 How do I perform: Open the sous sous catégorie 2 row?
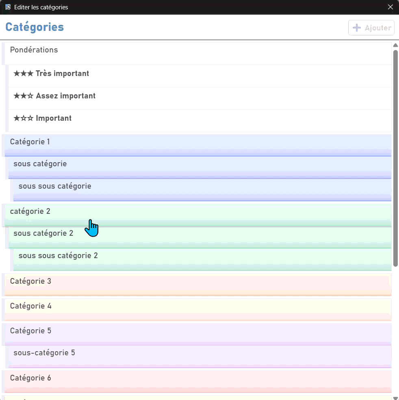(202, 260)
